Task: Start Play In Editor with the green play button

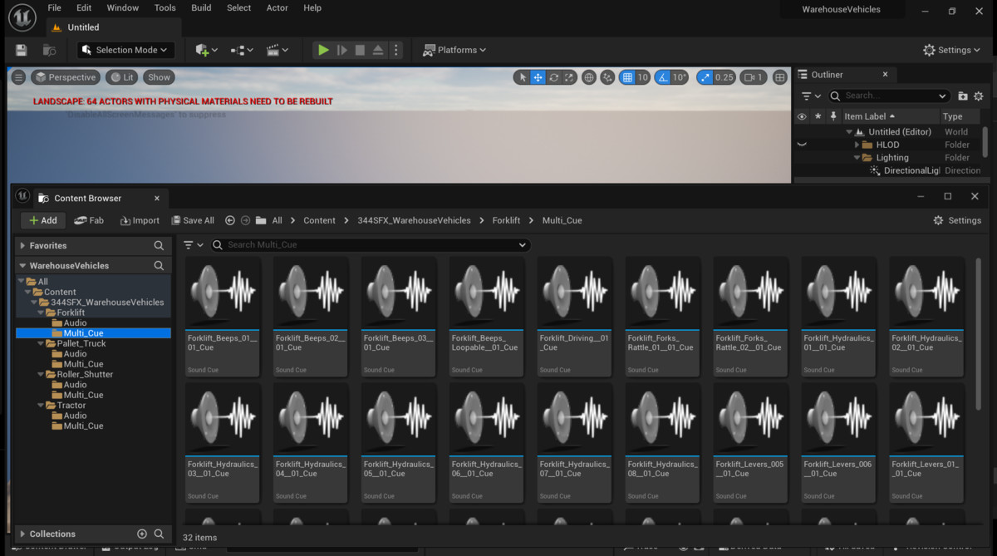Action: [323, 50]
